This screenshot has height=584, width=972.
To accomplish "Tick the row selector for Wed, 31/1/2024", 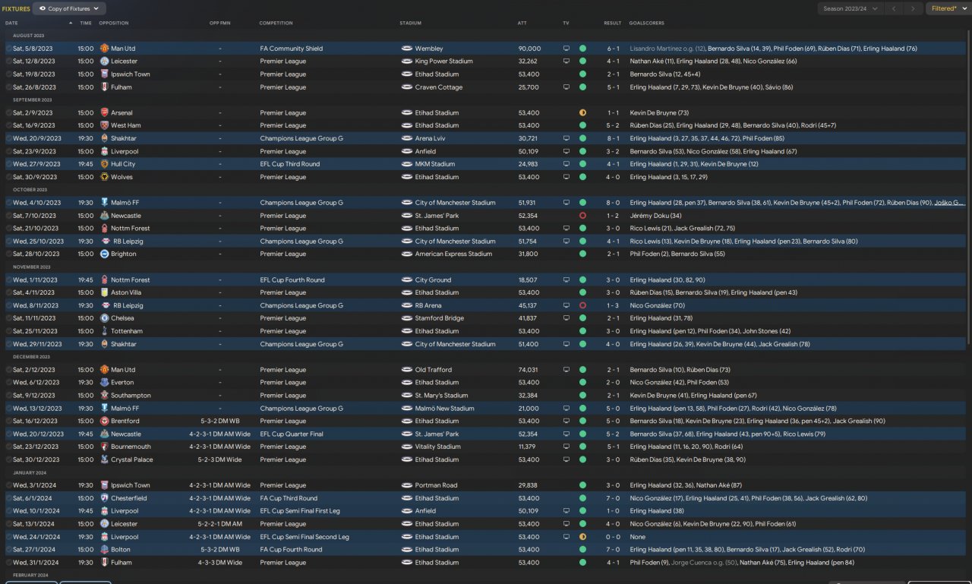I will point(8,563).
